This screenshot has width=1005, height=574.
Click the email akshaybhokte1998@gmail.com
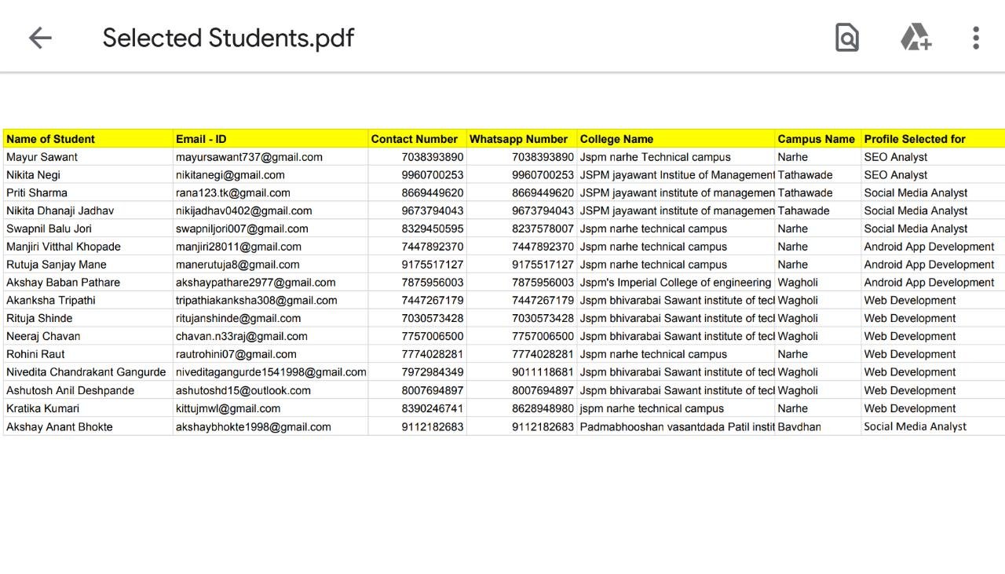coord(254,427)
